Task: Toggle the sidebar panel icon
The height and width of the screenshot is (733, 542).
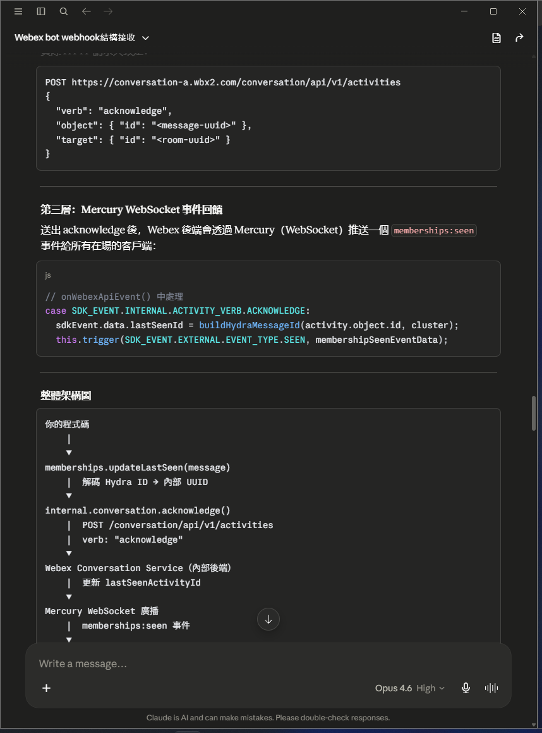Action: pyautogui.click(x=41, y=11)
